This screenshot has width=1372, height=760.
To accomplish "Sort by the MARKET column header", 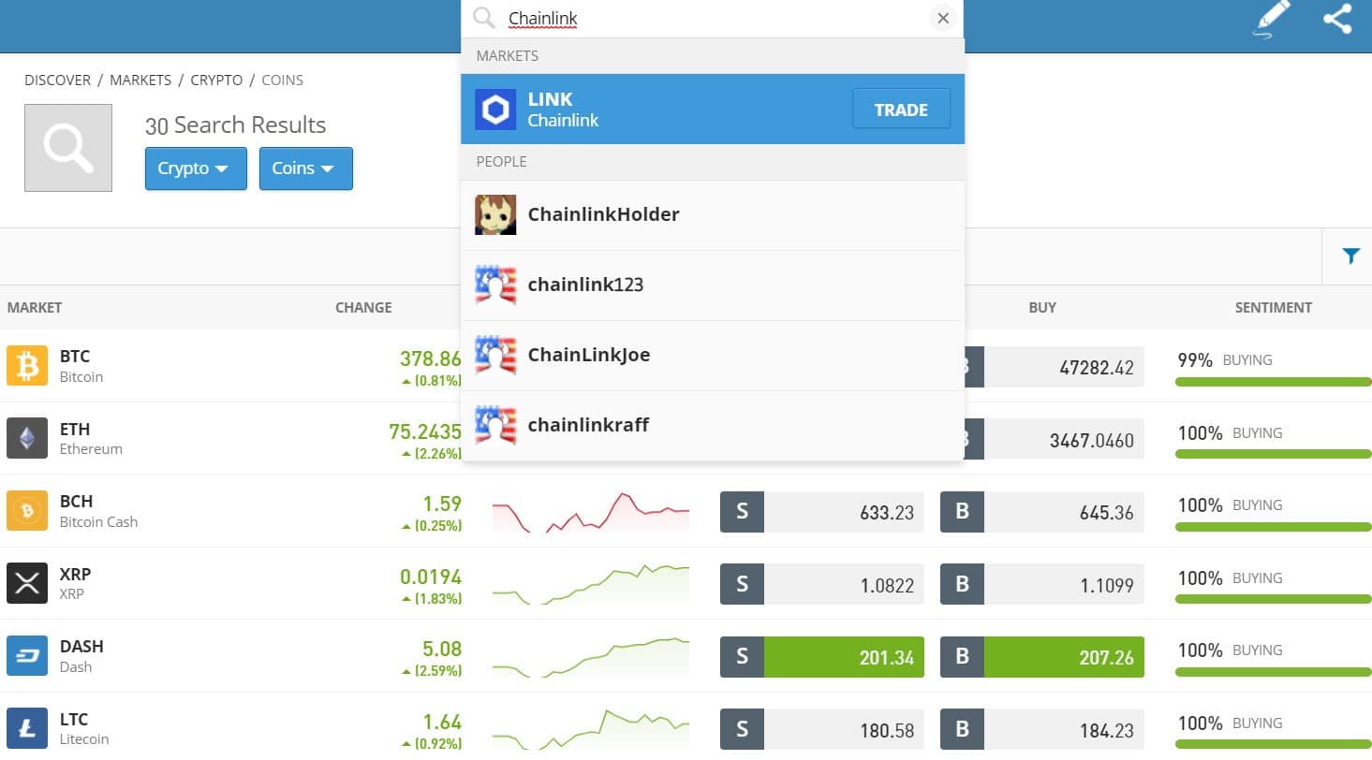I will [x=35, y=307].
